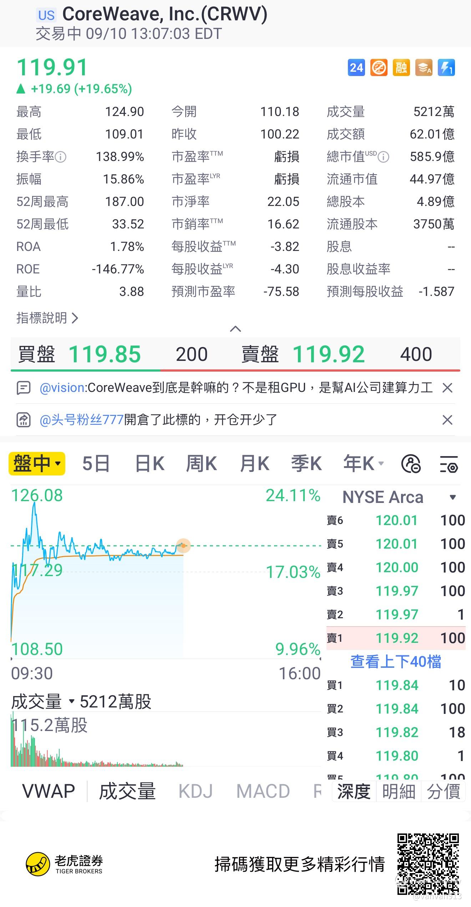Tap the ROE -146.77% value
Image resolution: width=471 pixels, height=907 pixels.
(x=118, y=269)
